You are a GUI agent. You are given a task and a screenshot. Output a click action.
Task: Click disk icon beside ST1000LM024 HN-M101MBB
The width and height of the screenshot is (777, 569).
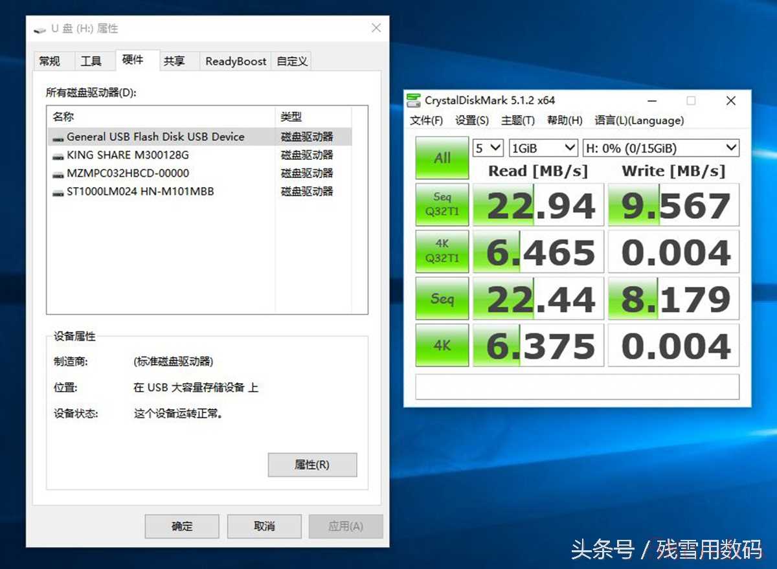coord(58,192)
